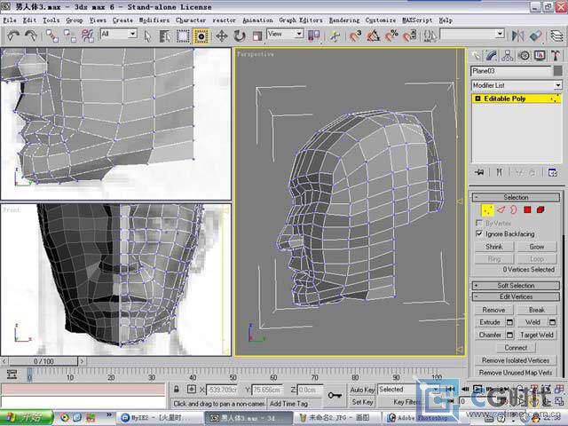The height and width of the screenshot is (426, 568).
Task: Click the Select and Manipulate icon
Action: 335,35
